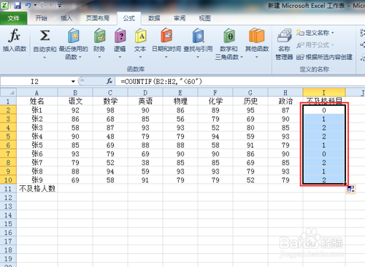The image size is (365, 267).
Task: Click in the formula bar showing COUNTIF formula
Action: point(239,82)
